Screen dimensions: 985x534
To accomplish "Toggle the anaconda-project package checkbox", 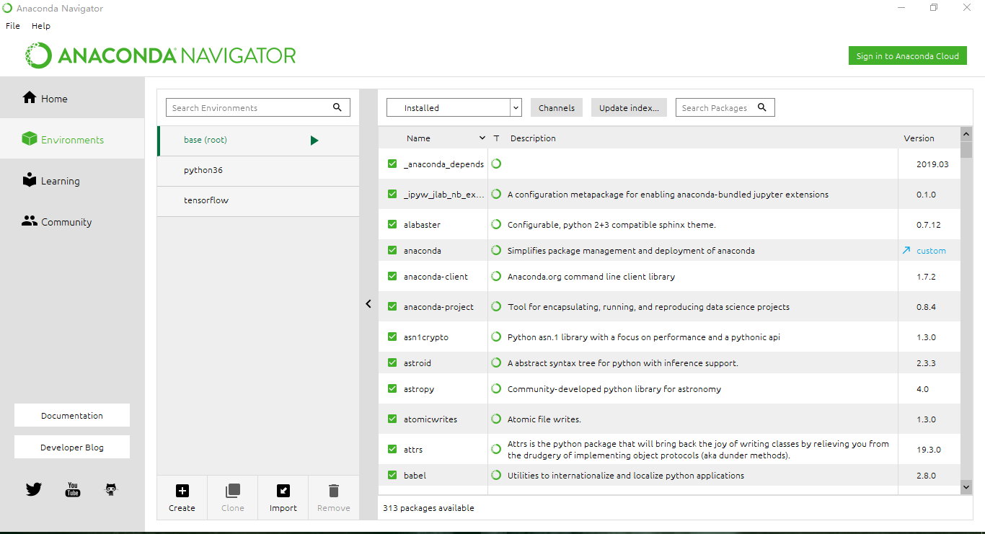I will [392, 306].
